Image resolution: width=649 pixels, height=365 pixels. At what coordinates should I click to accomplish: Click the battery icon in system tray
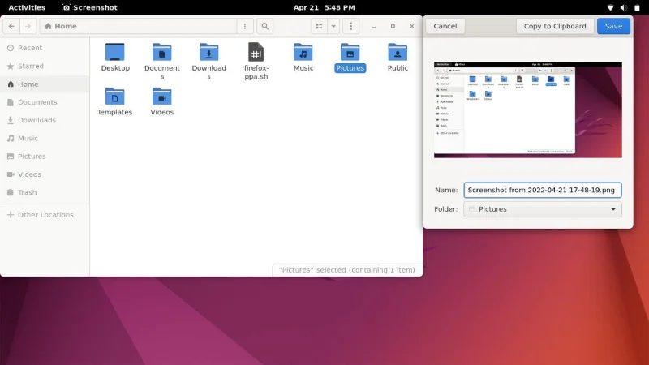click(637, 7)
